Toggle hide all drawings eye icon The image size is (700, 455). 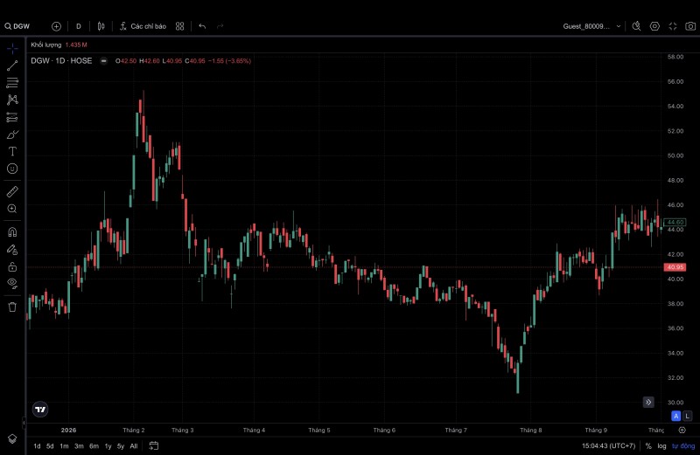[x=12, y=284]
